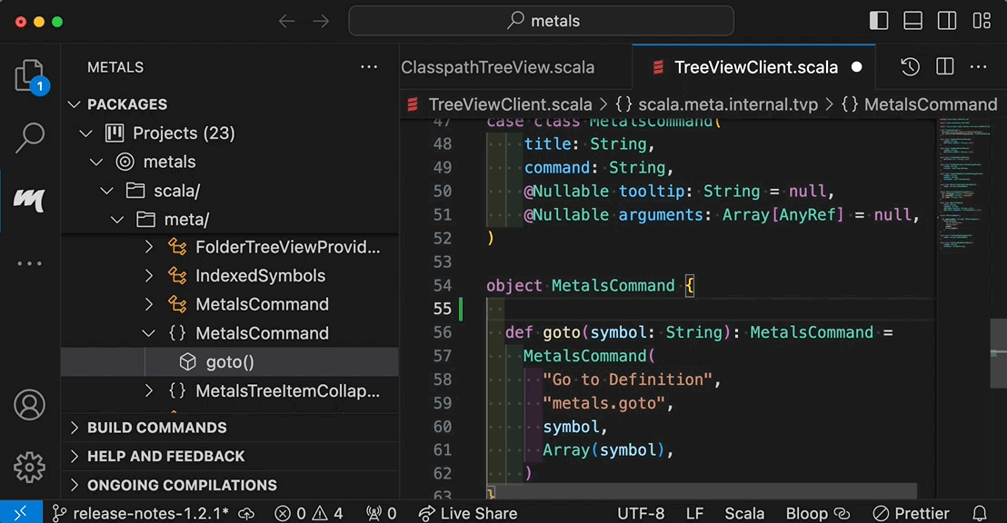
Task: Collapse the MetalsCommand object node
Action: (148, 334)
